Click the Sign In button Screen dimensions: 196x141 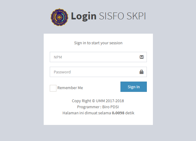coord(133,87)
